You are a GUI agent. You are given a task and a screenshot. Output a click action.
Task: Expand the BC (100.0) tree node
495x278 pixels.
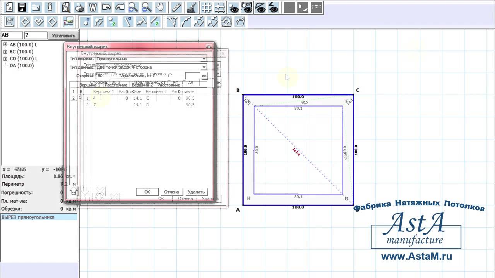click(5, 51)
